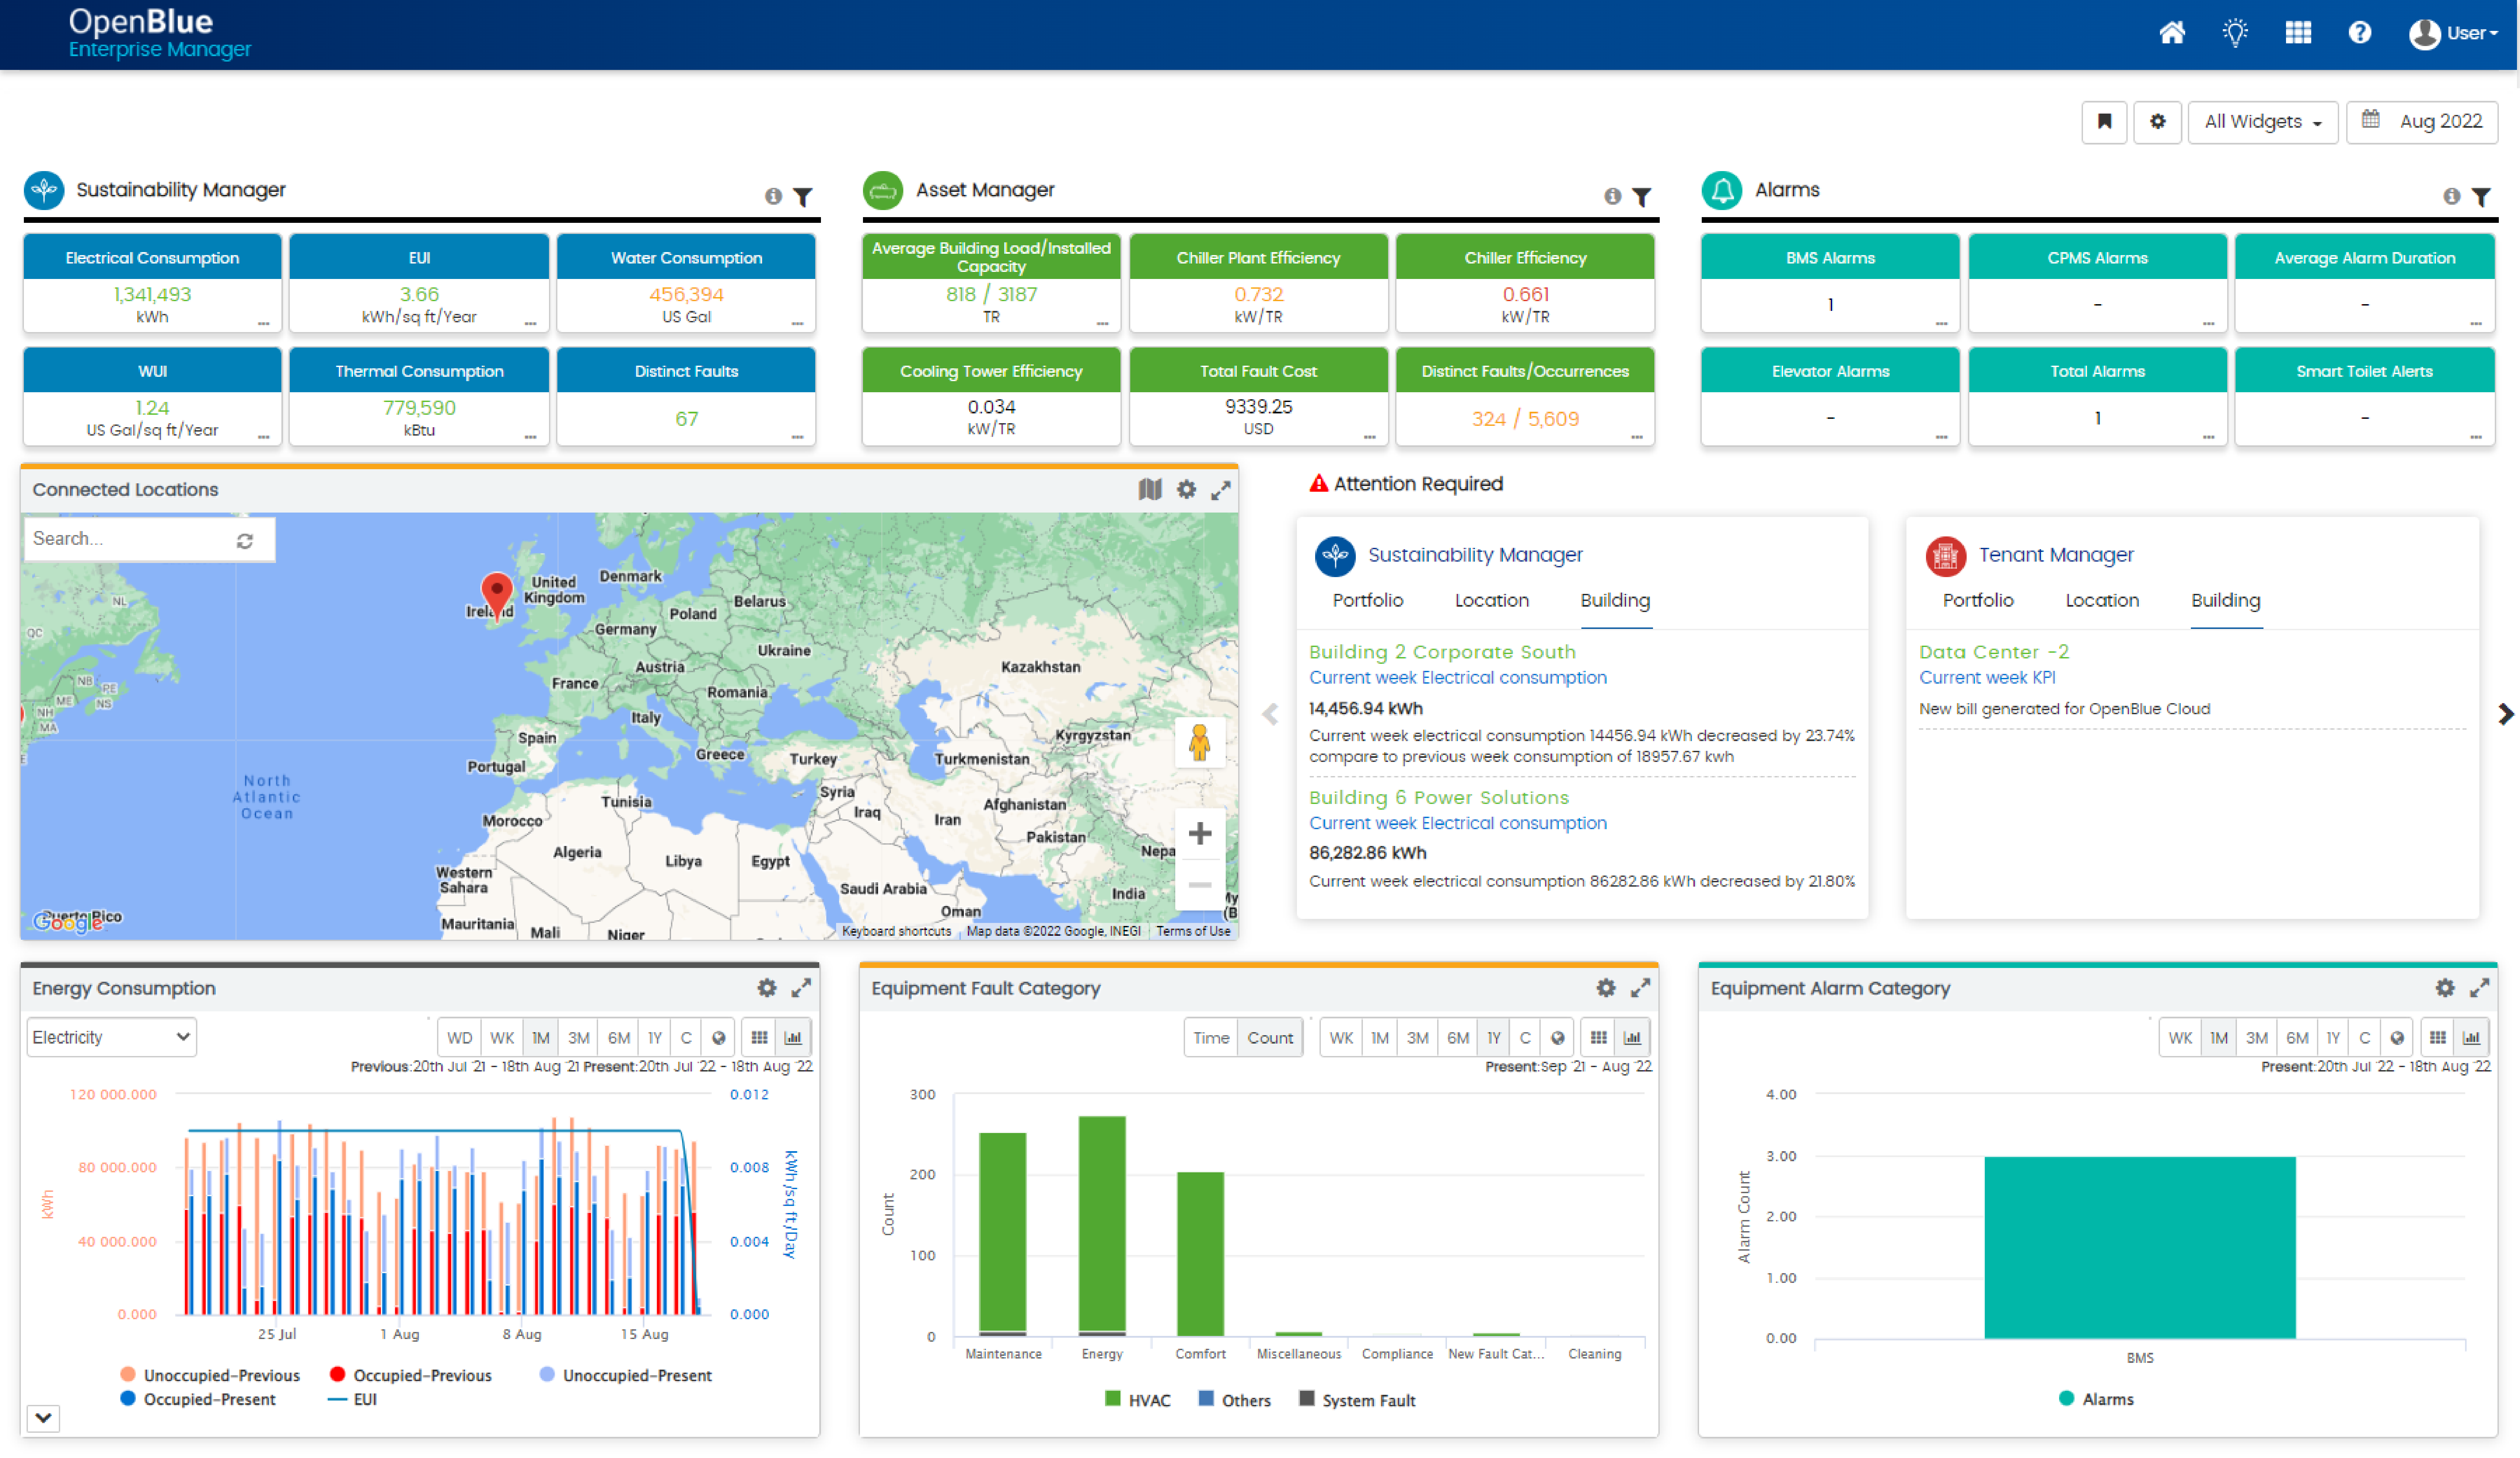Click the bookmark button near All Widgets
The width and height of the screenshot is (2520, 1458).
2104,122
